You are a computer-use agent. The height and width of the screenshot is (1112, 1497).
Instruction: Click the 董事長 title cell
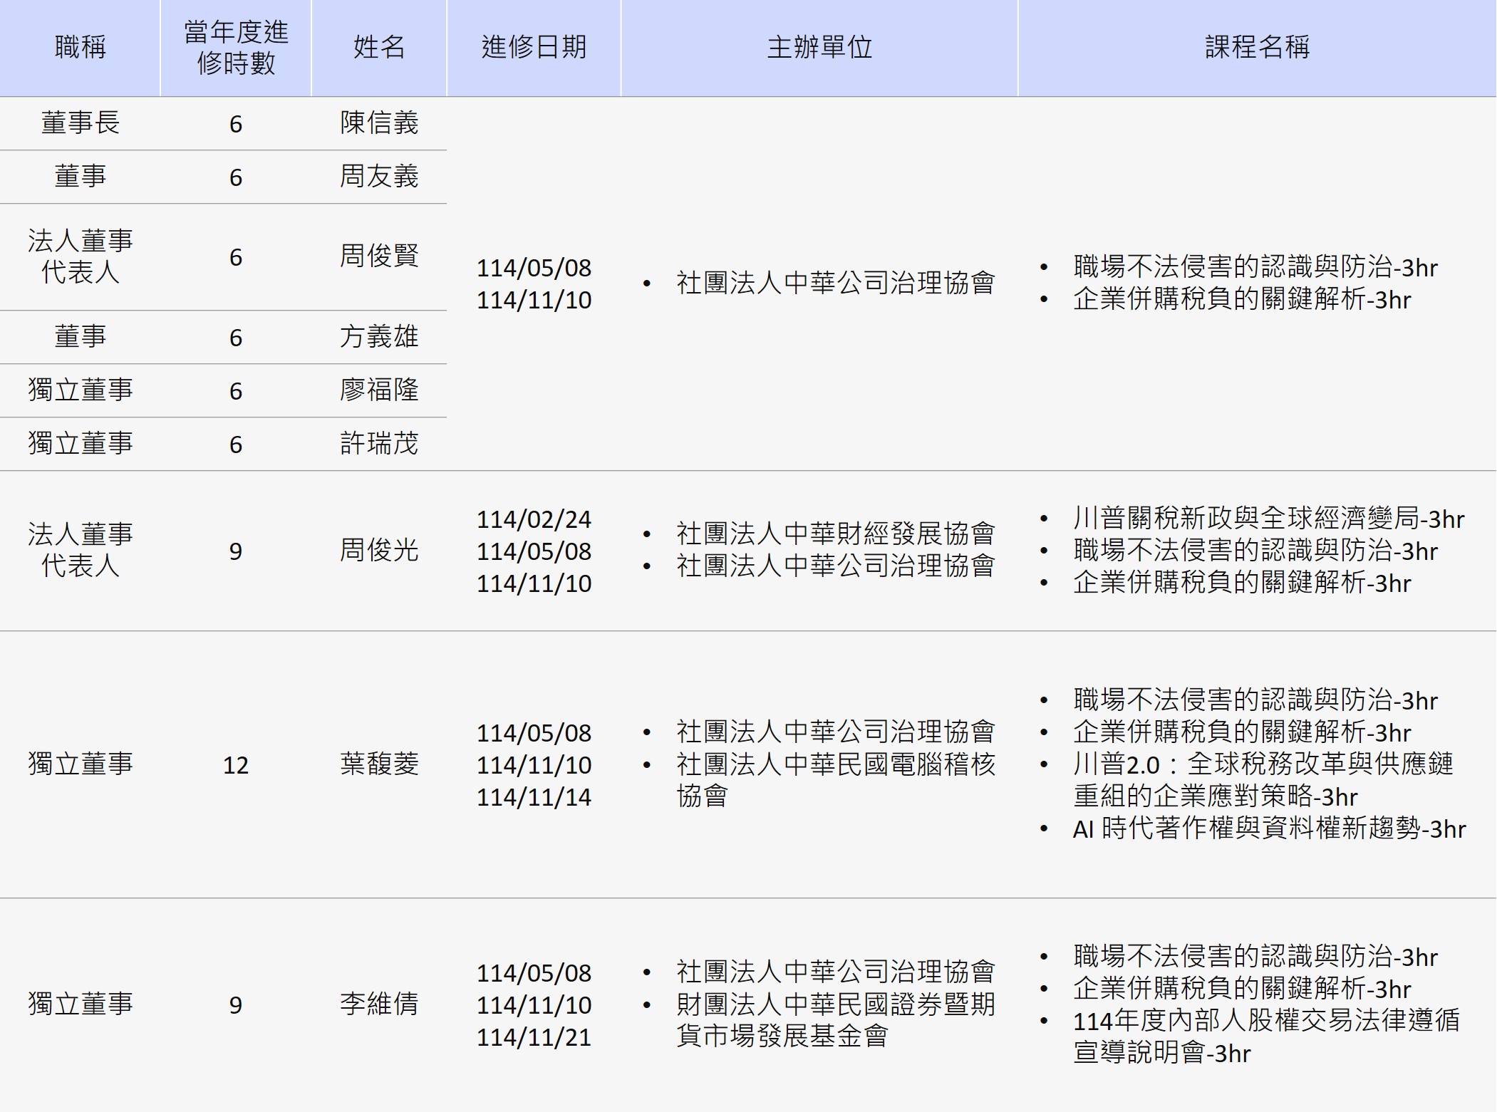pos(80,123)
